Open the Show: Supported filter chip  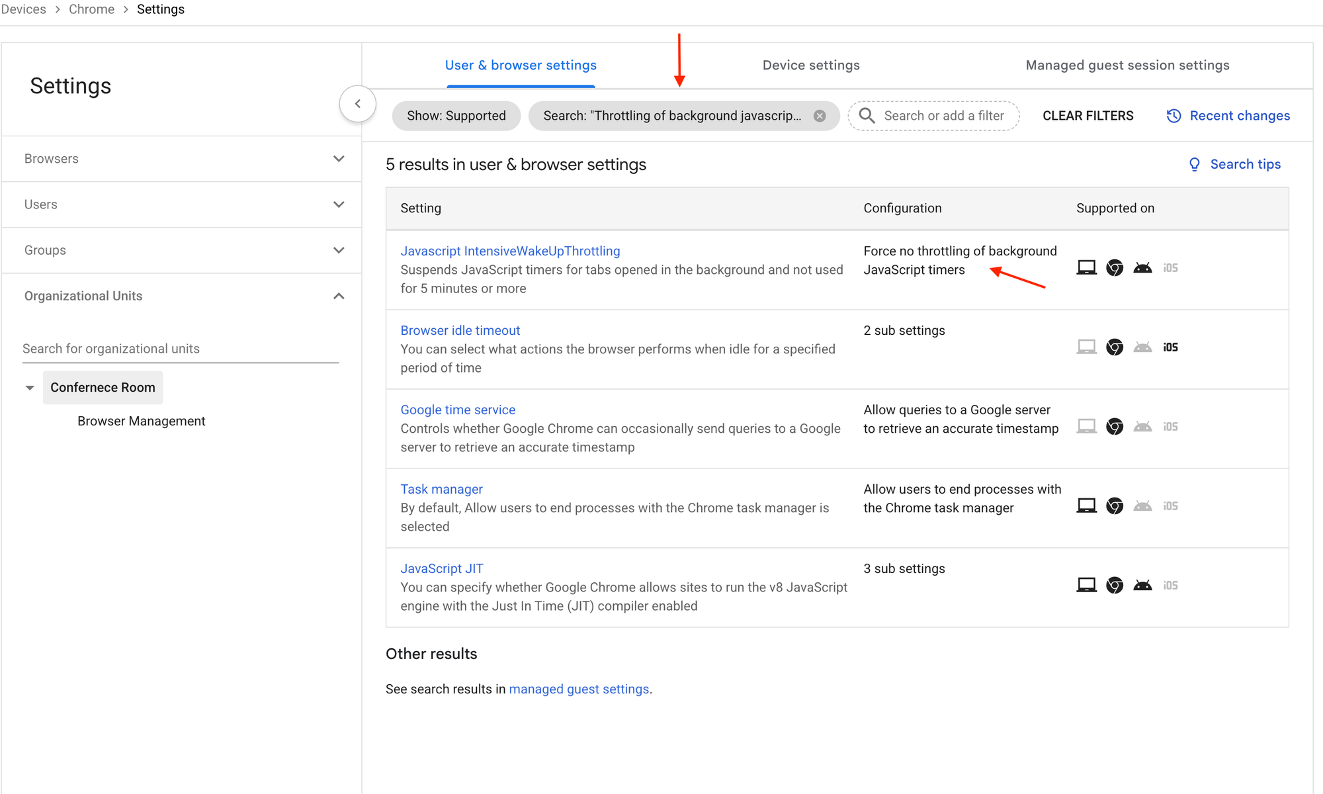[456, 116]
